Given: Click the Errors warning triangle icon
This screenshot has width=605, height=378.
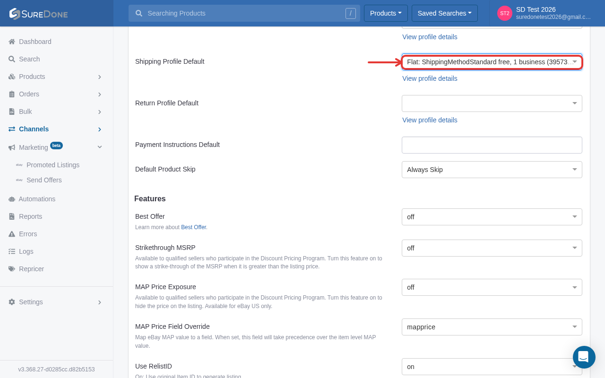Looking at the screenshot, I should 12,234.
